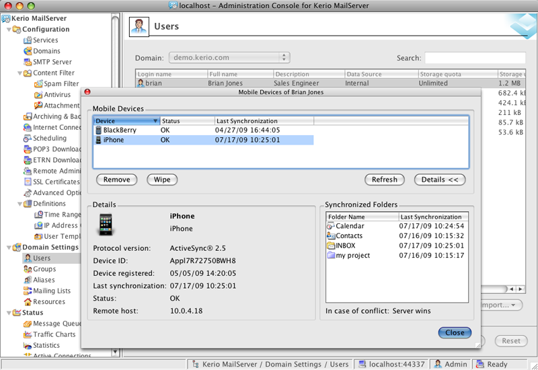
Task: Open the Domain demo.kerio.com dropdown
Action: click(229, 58)
